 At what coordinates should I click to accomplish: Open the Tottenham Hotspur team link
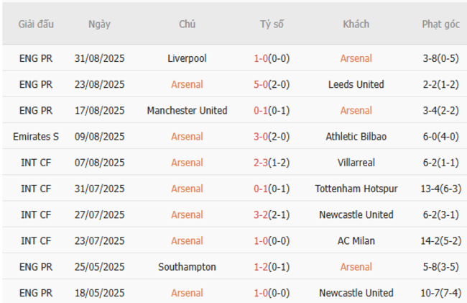click(x=356, y=189)
